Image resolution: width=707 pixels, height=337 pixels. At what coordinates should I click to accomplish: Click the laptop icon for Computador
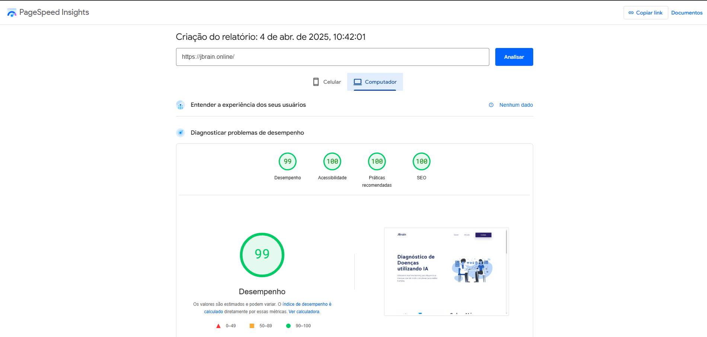(358, 82)
